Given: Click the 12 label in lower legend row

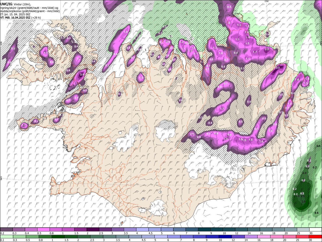Looking at the screenshot, I should (233, 240).
